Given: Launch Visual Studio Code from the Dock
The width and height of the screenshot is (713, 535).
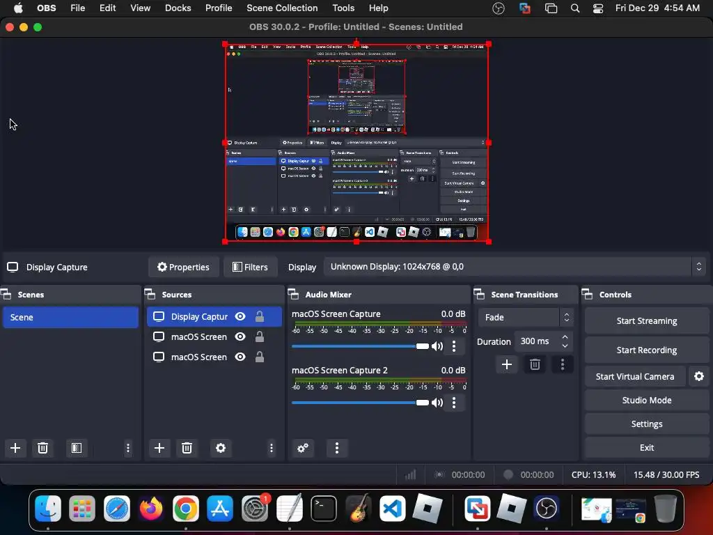Looking at the screenshot, I should point(393,508).
